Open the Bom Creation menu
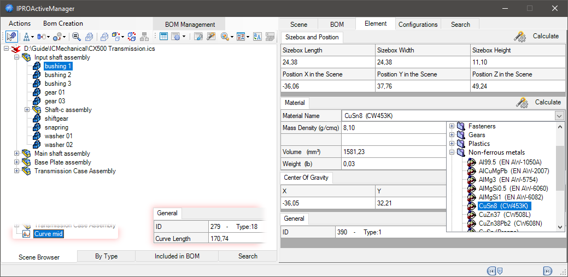Image resolution: width=568 pixels, height=277 pixels. [63, 23]
